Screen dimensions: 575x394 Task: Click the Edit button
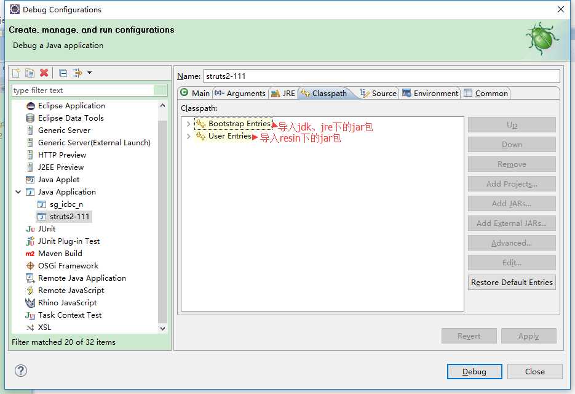[512, 262]
